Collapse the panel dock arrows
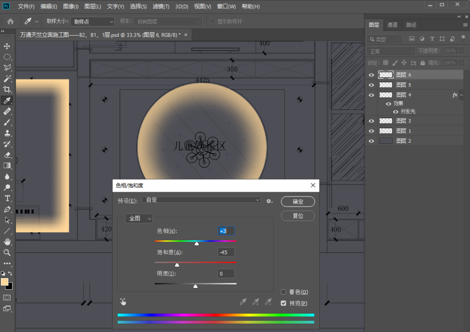Image resolution: width=470 pixels, height=332 pixels. [459, 17]
